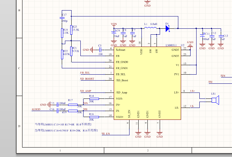Select resistor R19 body
Viewport: 232px width, 157px height.
(x=73, y=111)
